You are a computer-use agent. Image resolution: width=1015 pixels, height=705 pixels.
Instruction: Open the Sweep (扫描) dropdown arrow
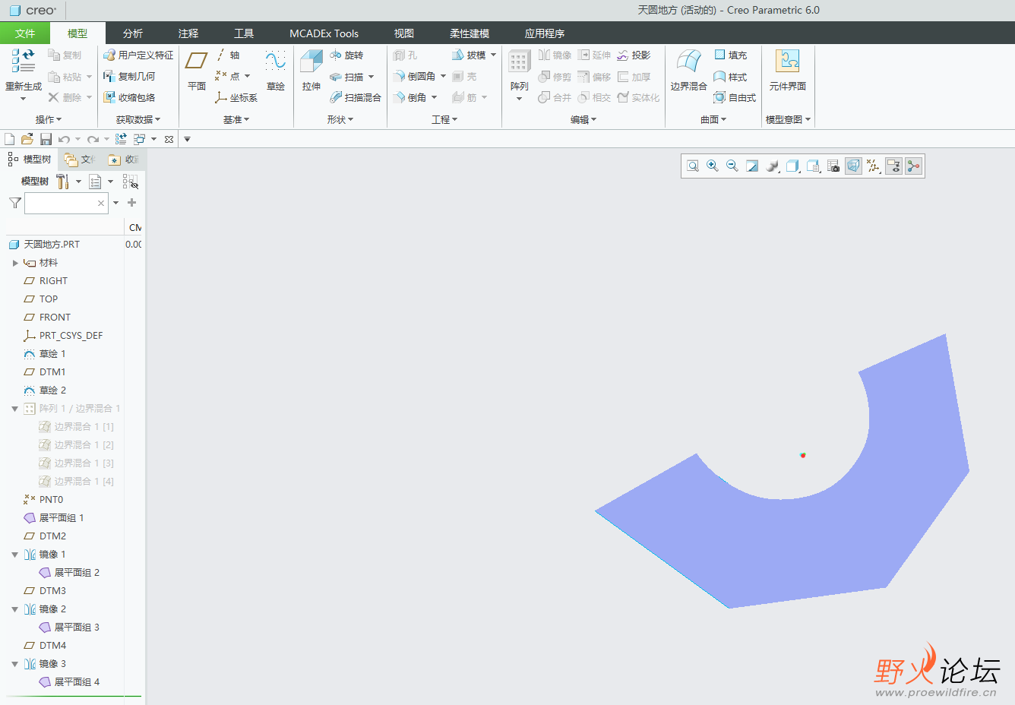tap(371, 77)
